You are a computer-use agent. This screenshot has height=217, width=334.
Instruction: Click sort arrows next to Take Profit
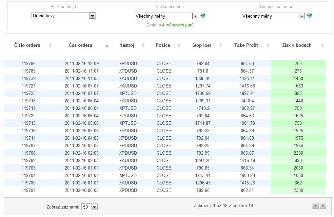tap(268, 45)
